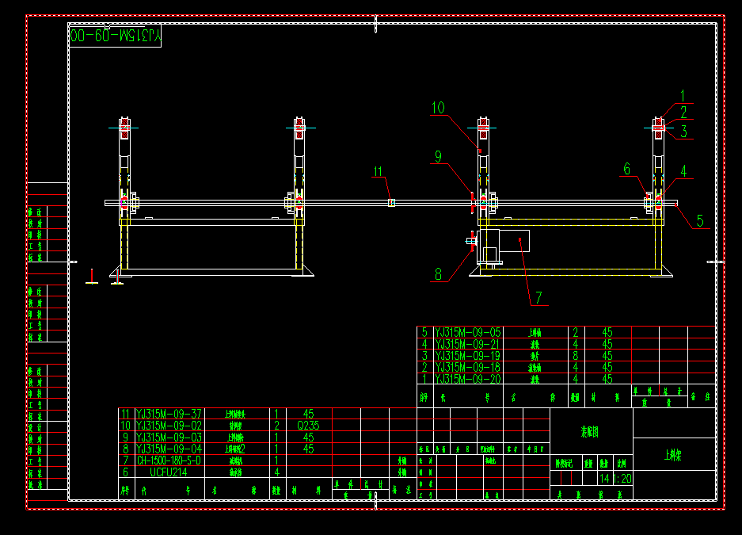This screenshot has width=742, height=535.
Task: Click the UCFU214 bearing entry in the parts list
Action: click(x=169, y=471)
